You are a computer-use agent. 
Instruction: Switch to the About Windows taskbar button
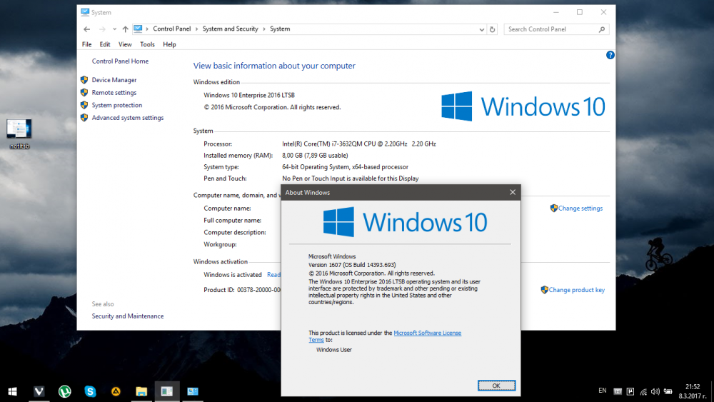point(166,391)
